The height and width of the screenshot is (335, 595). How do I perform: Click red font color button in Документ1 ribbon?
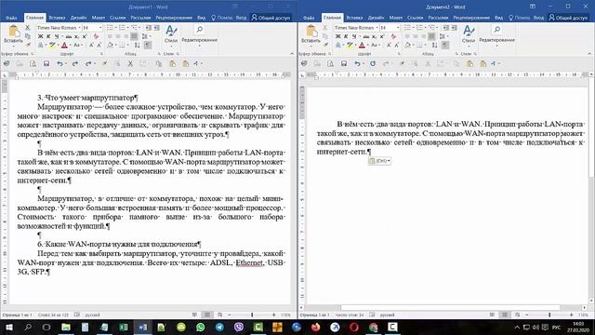click(64, 45)
